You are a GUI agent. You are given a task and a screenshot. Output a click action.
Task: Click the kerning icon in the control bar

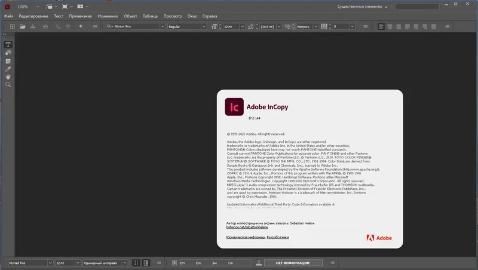[x=287, y=26]
